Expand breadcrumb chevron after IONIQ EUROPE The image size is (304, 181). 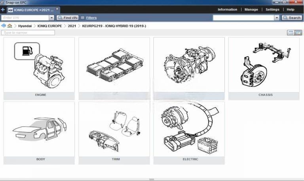(x=65, y=26)
